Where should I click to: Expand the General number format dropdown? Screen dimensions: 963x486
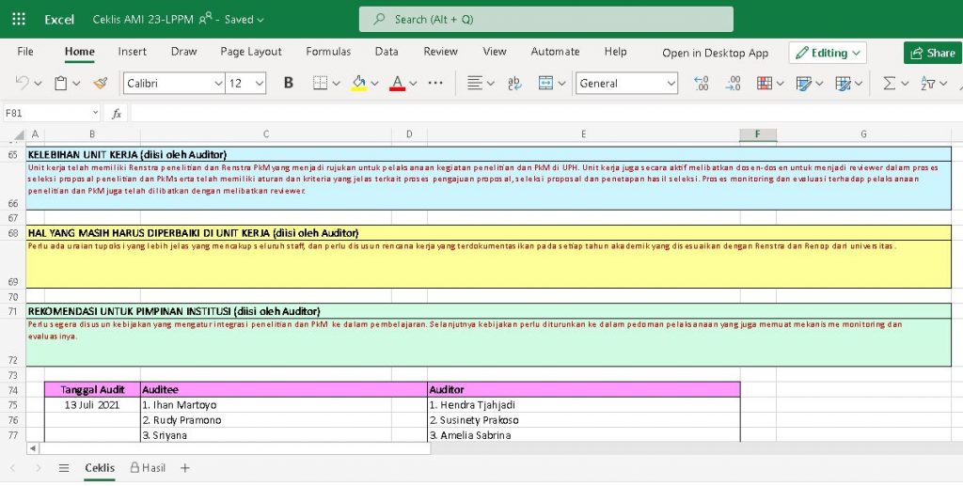[626, 84]
